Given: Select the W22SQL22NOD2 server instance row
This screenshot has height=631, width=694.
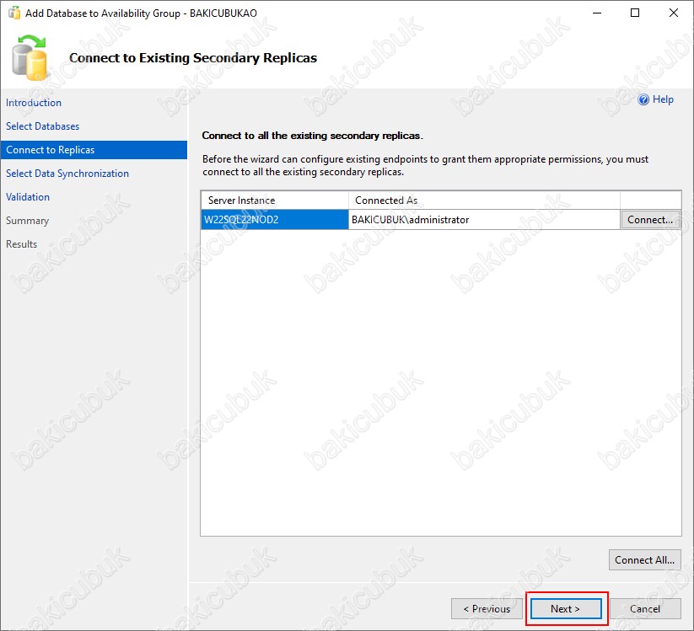Looking at the screenshot, I should [x=274, y=220].
